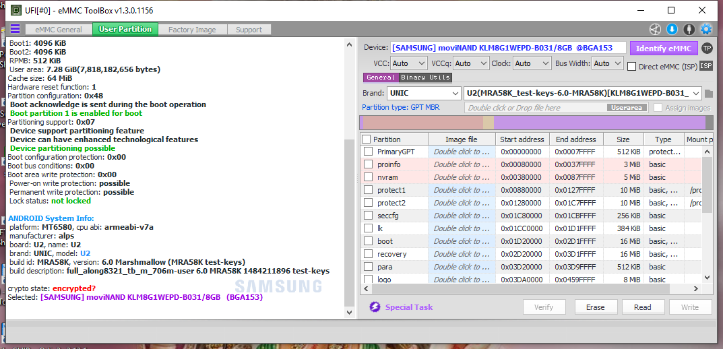Click the blue download arrow icon
Screen dimensions: 723x349
(672, 29)
